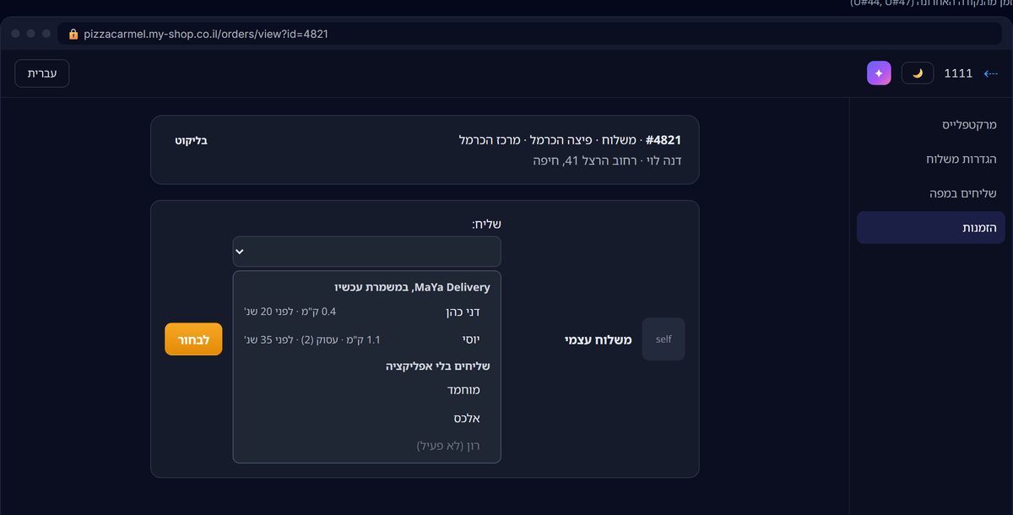Click the 0.4 ק"מ distance detail

291,312
